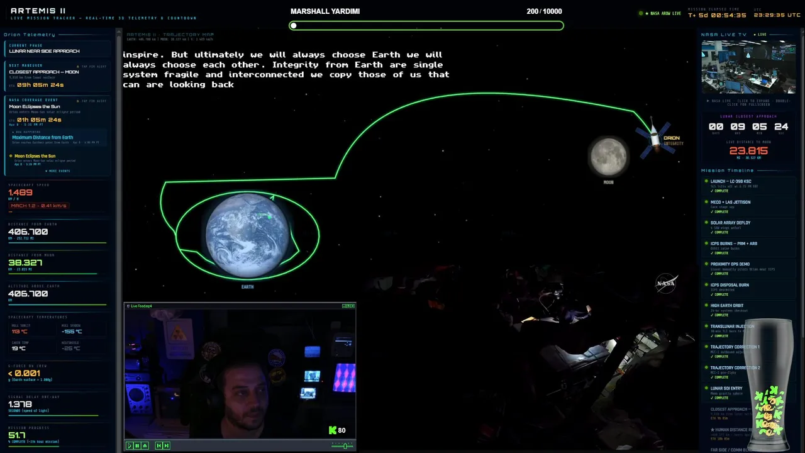Restore the Live Feed.mp4 window
Viewport: 805px width, 453px height.
click(x=348, y=306)
